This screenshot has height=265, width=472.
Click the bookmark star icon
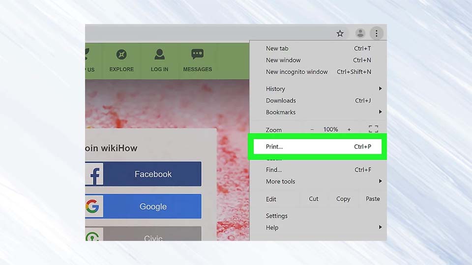click(x=340, y=33)
